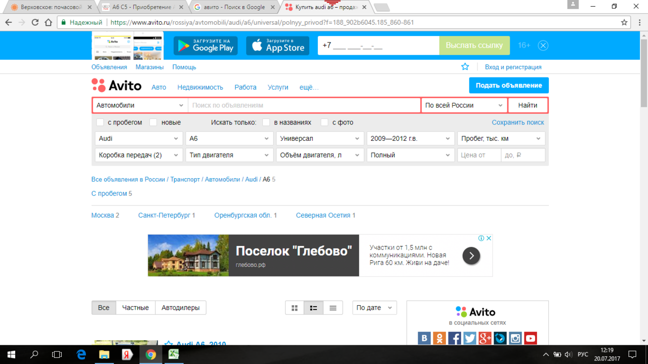648x364 pixels.
Task: Switch to compact lines view
Action: click(x=333, y=308)
